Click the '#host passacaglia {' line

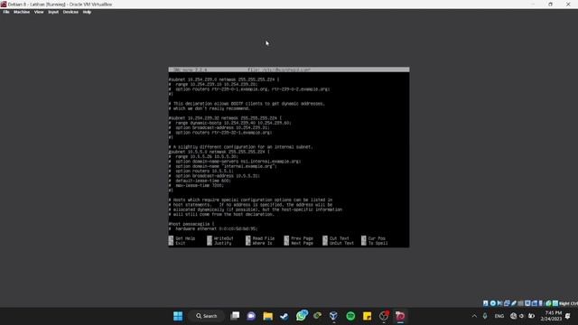191,224
